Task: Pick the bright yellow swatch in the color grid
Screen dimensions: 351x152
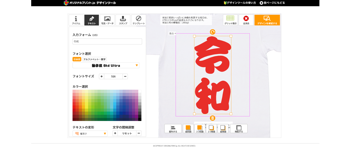Action: coord(87,107)
